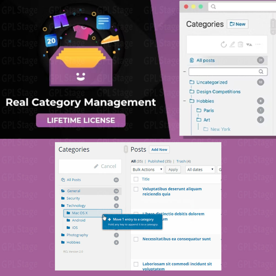Image resolution: width=276 pixels, height=276 pixels.
Task: Click the browser address bar field
Action: (x=242, y=7)
